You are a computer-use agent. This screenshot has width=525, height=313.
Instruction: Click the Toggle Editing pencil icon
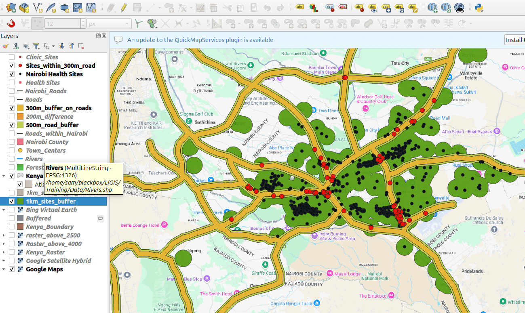(124, 7)
